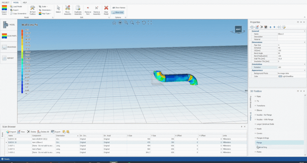Click the Wall Thk. value 10,8
307x163 pixels.
291,59
